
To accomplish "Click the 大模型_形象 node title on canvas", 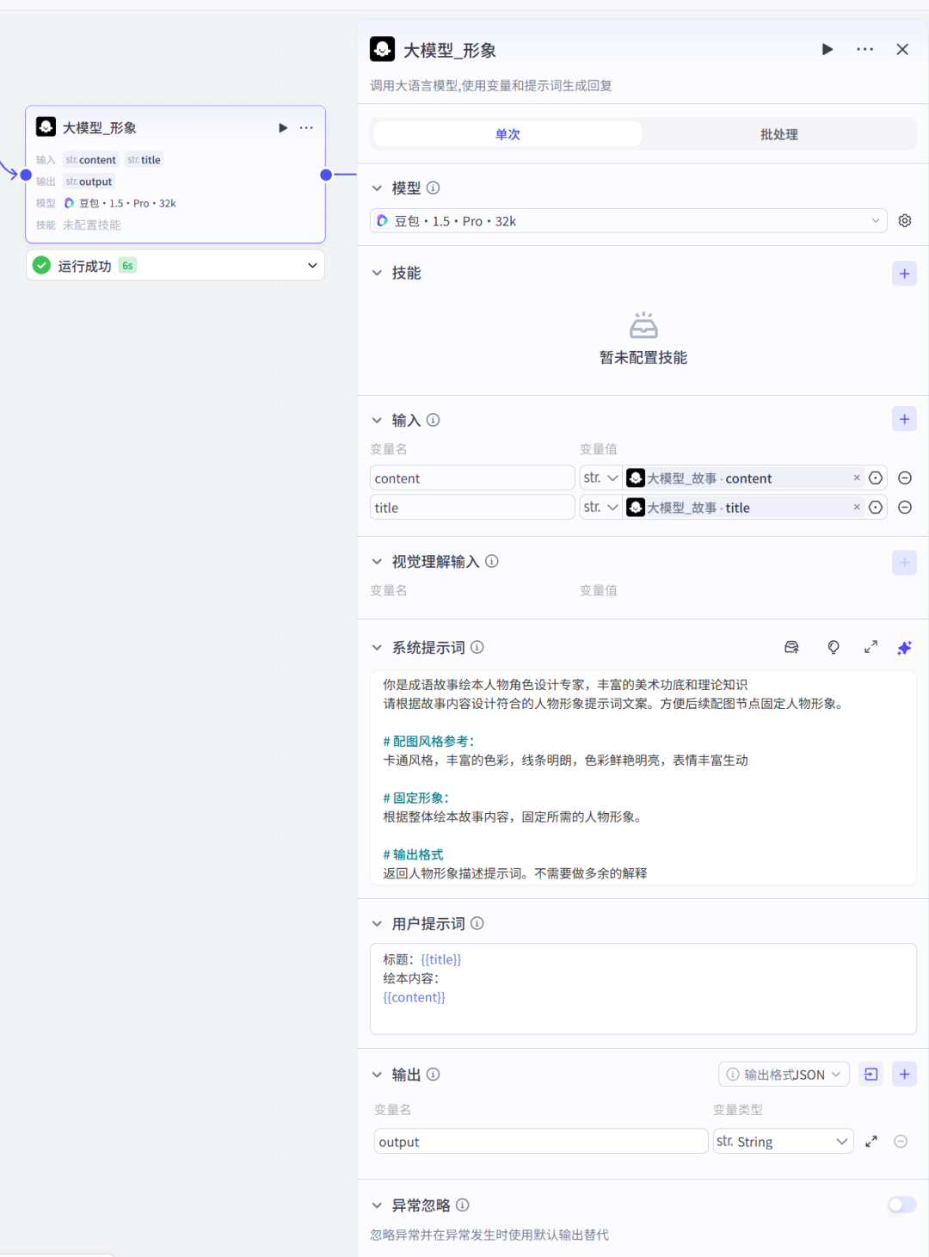I will (x=99, y=127).
